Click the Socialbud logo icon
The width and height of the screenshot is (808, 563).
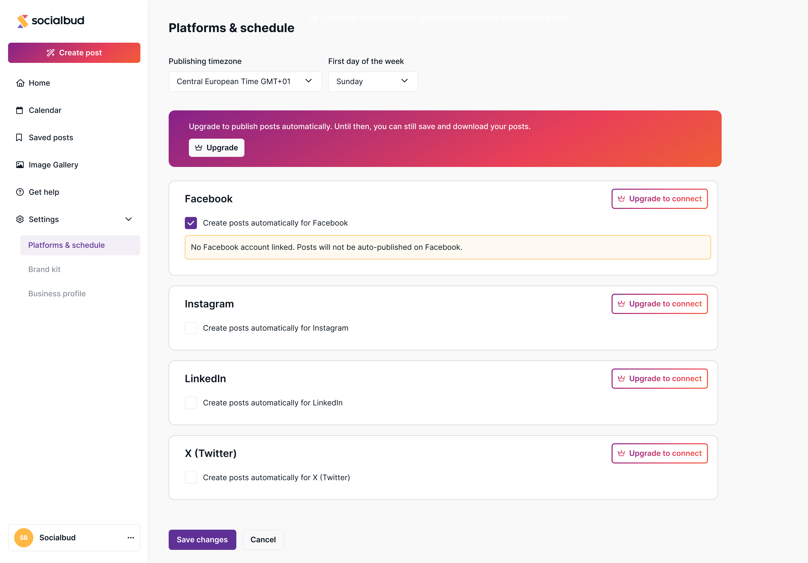[x=22, y=21]
